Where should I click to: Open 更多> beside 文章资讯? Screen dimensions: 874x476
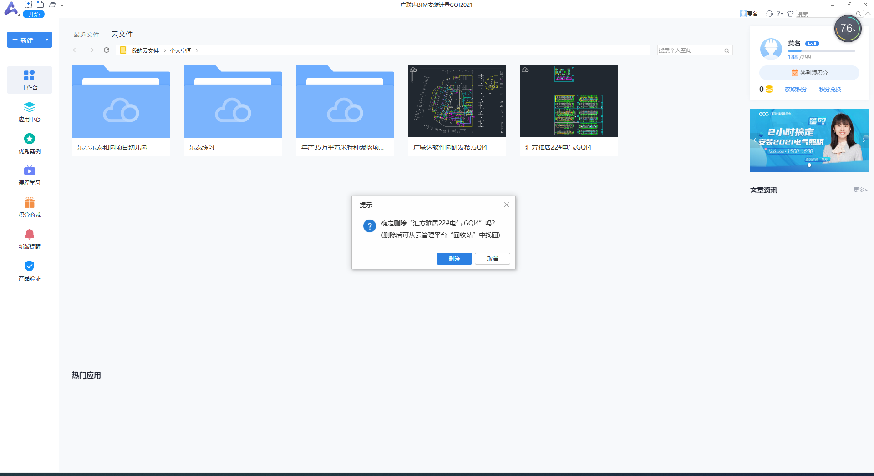point(860,190)
